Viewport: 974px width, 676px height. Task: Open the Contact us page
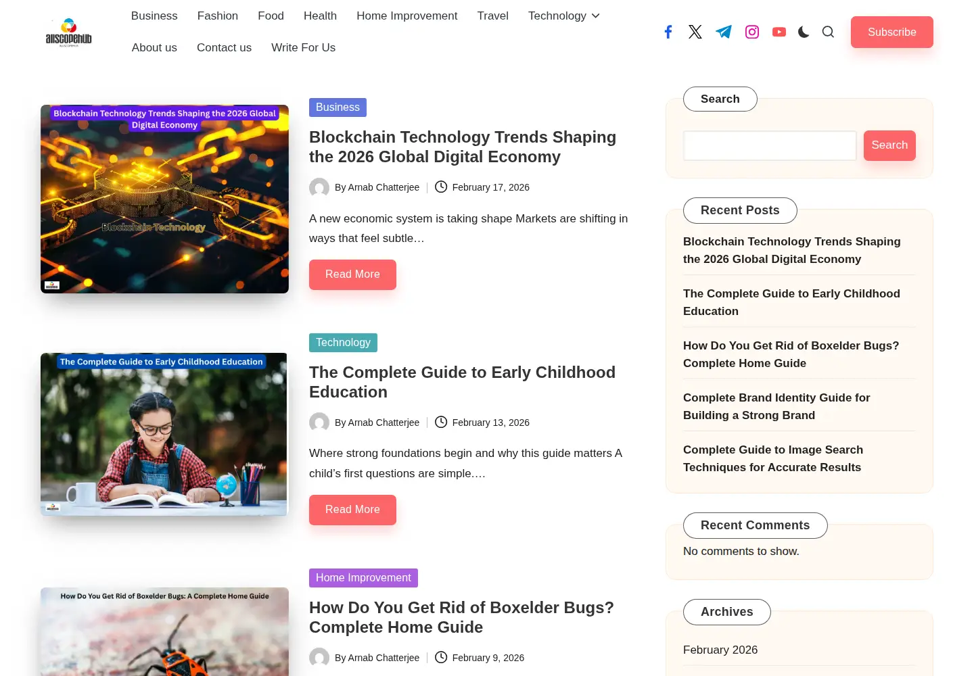[224, 47]
